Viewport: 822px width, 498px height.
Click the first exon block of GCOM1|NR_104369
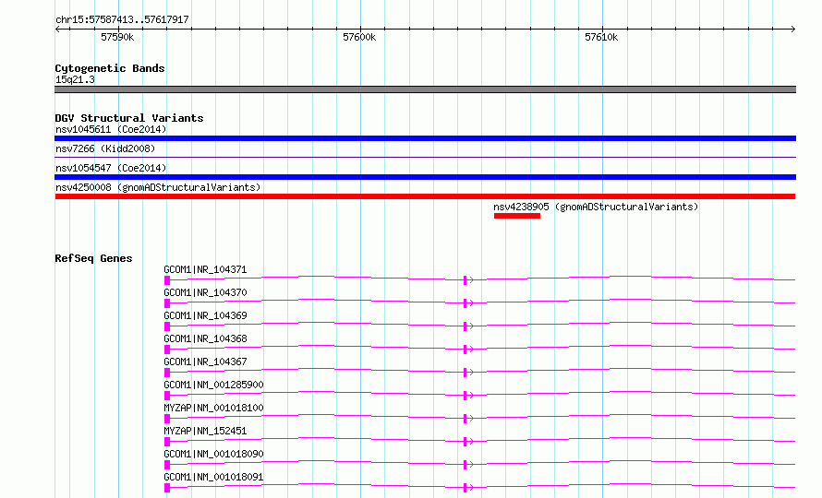pos(167,326)
